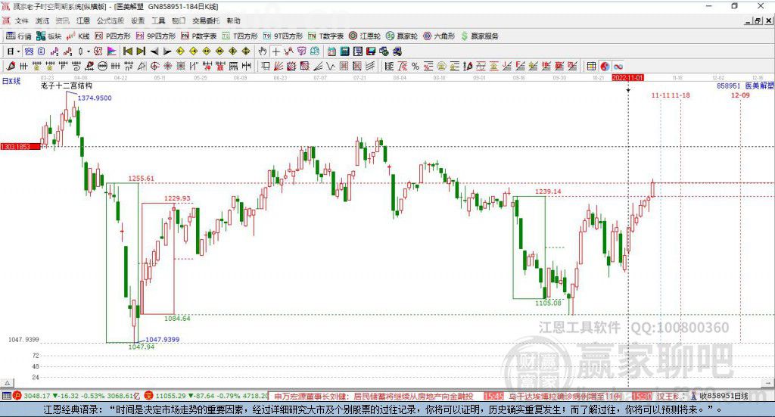Select the red pencil drawing tool
This screenshot has width=775, height=417.
pos(11,66)
